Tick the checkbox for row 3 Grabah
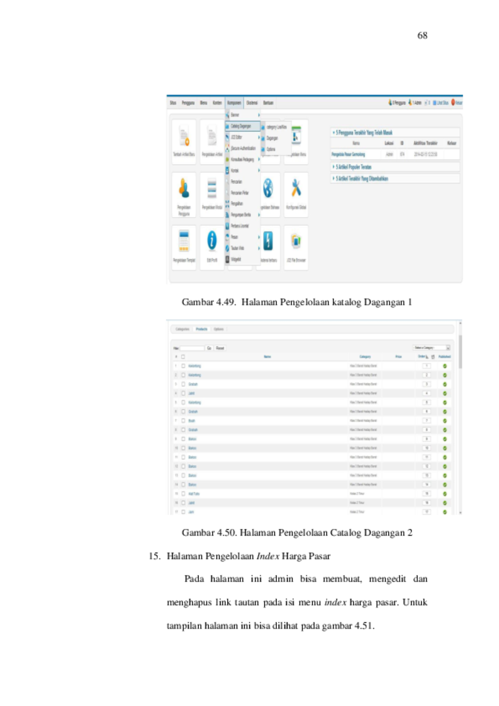The width and height of the screenshot is (499, 706). (x=183, y=384)
